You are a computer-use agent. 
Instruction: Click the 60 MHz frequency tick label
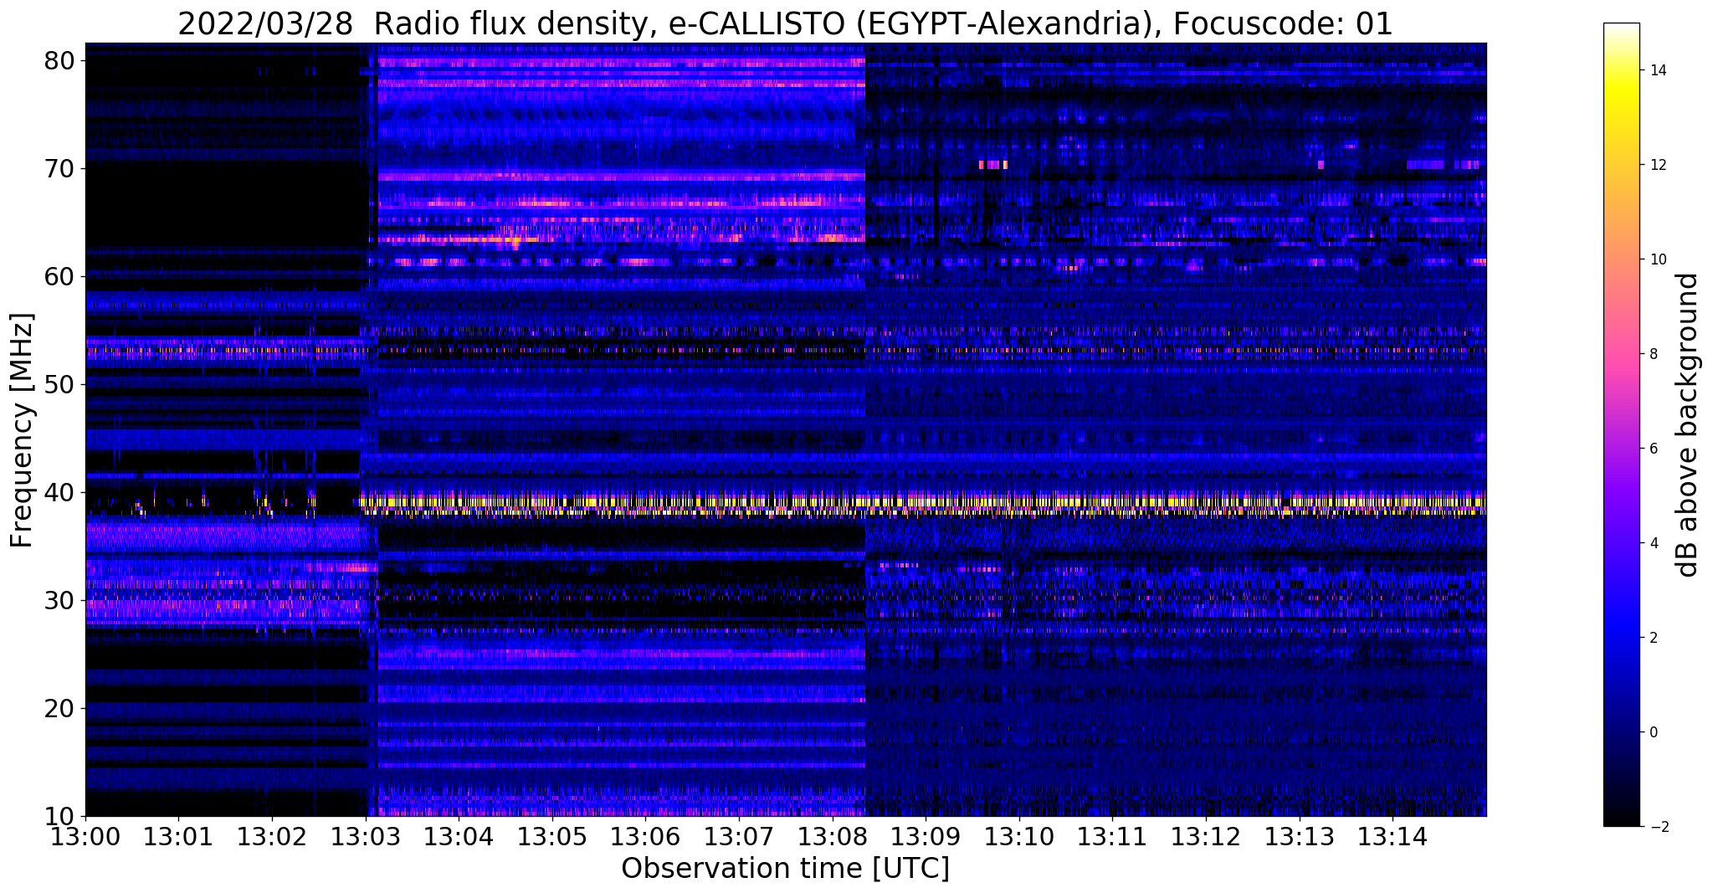point(60,276)
